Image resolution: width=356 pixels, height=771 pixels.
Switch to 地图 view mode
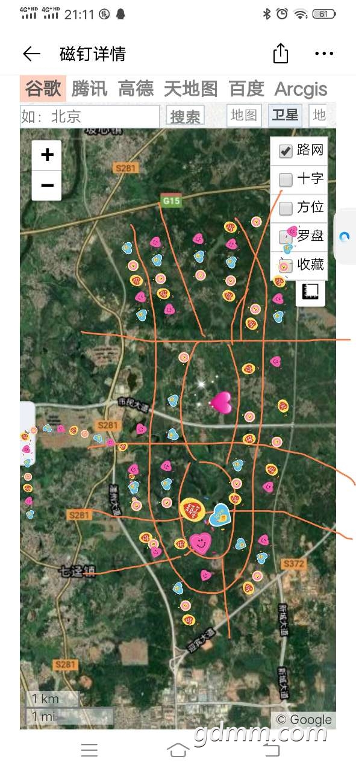point(244,116)
